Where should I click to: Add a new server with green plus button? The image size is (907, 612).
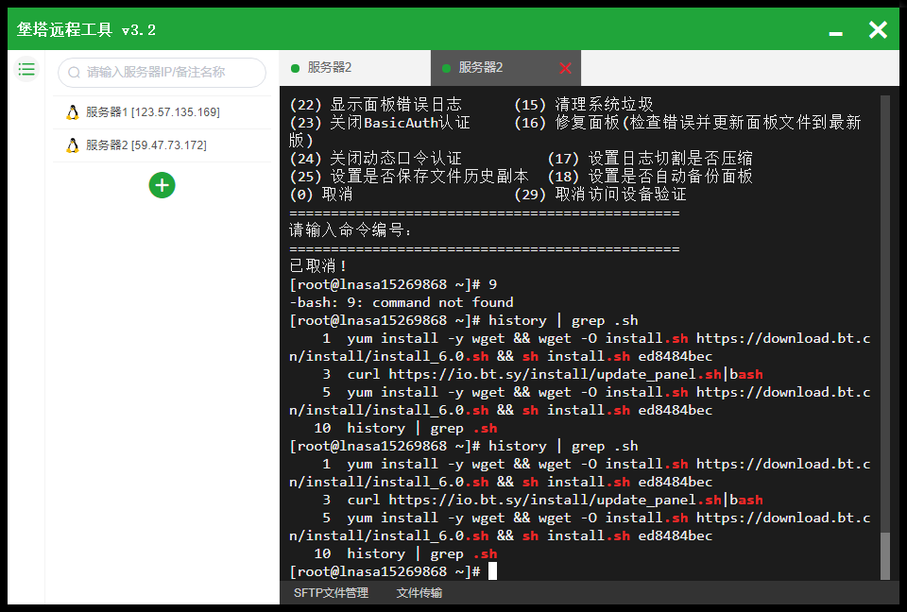(x=162, y=185)
